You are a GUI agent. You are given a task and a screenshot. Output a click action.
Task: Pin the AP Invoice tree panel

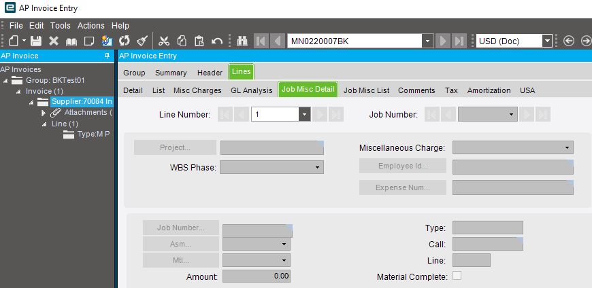click(108, 56)
